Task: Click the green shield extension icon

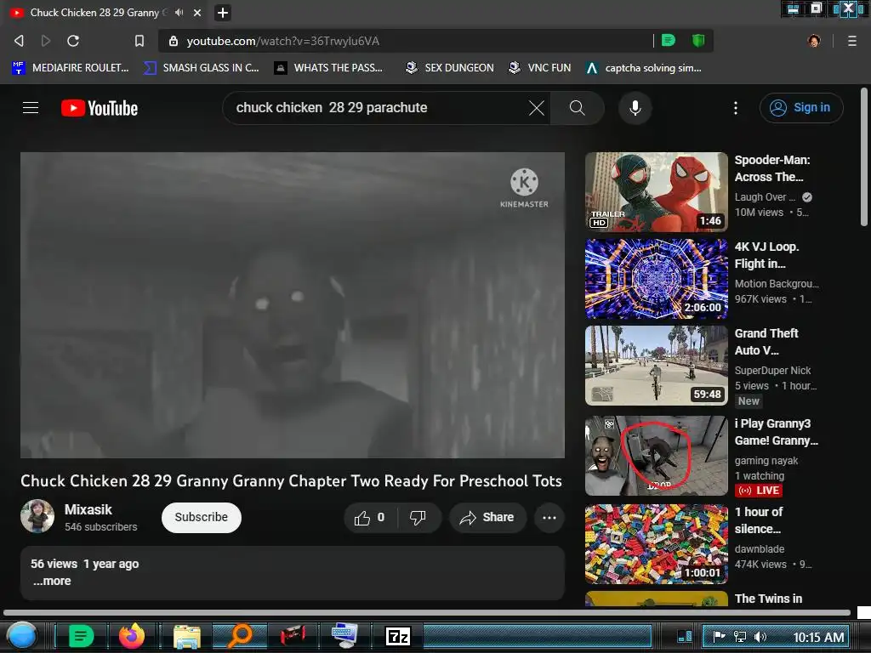Action: click(x=698, y=40)
